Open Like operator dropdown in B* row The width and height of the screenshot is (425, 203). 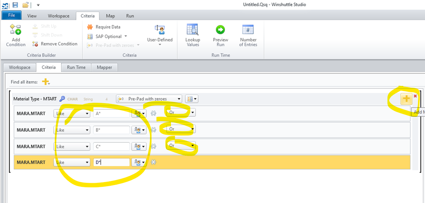tap(72, 130)
